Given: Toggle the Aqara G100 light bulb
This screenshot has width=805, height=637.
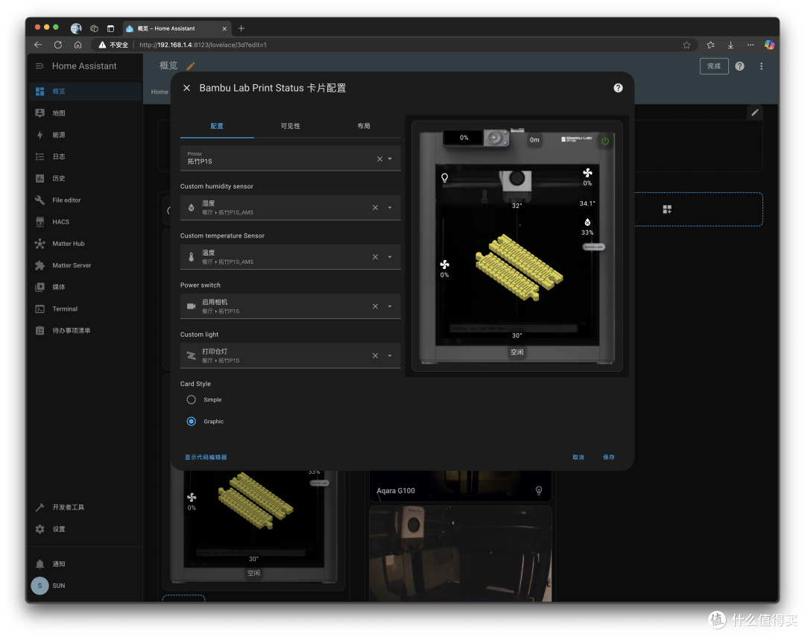Looking at the screenshot, I should tap(539, 490).
